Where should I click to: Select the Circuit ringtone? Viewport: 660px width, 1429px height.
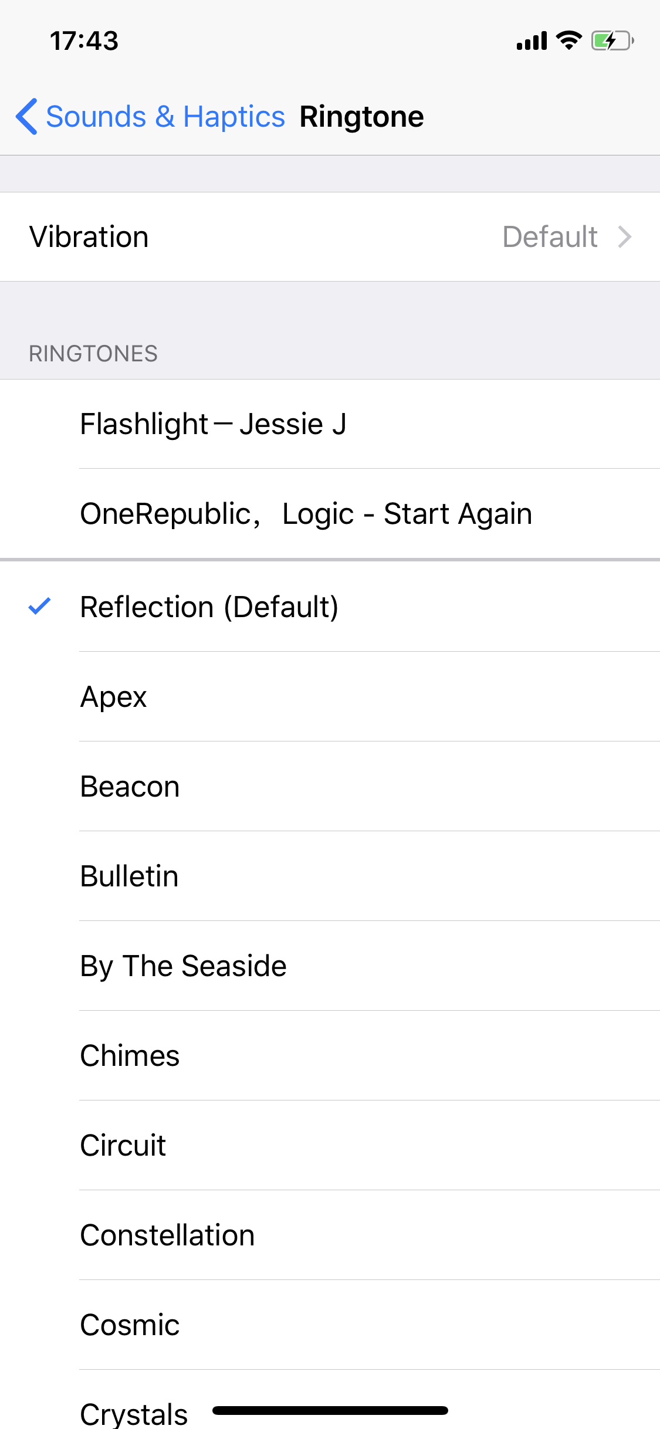coord(330,1146)
